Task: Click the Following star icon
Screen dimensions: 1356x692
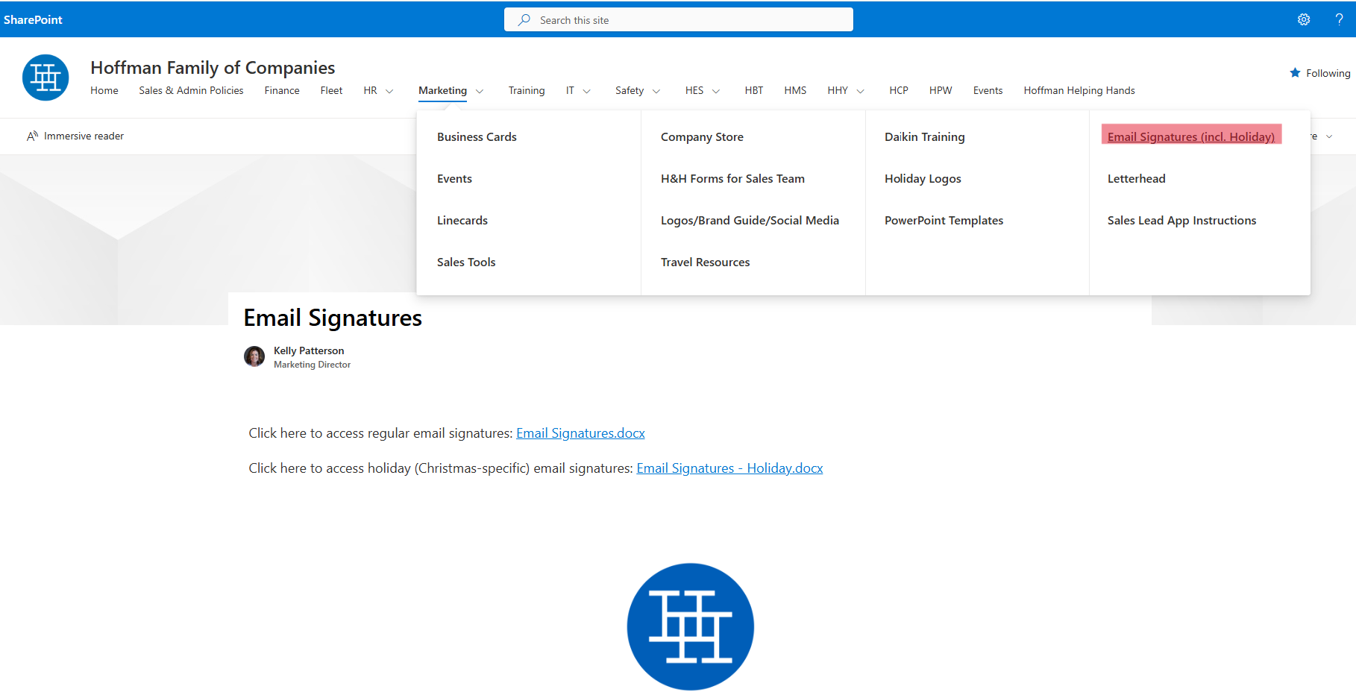Action: point(1295,73)
